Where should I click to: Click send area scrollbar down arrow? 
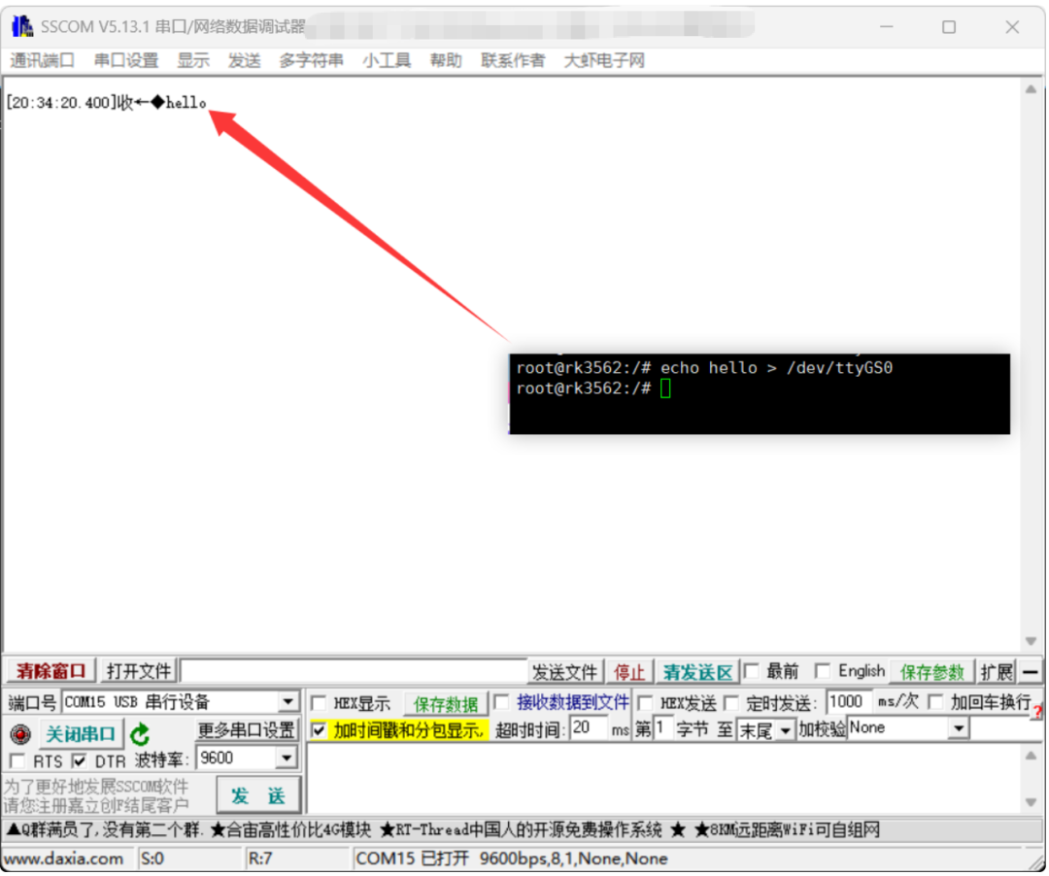1031,802
